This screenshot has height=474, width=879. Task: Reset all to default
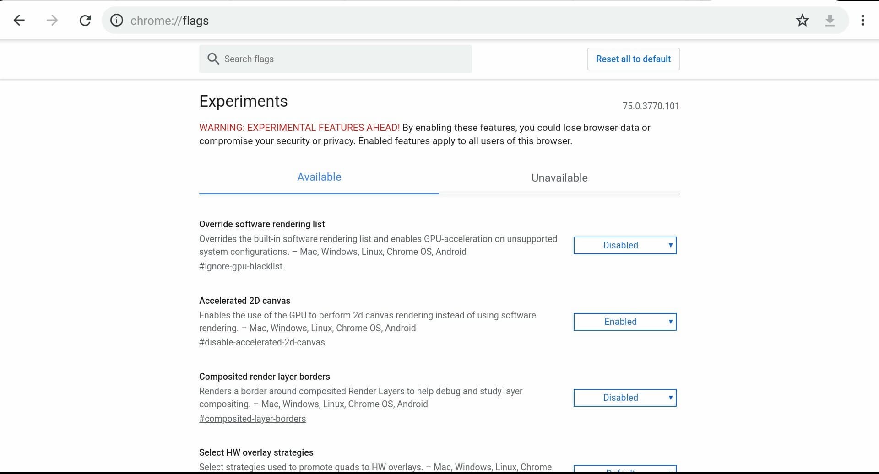click(x=633, y=59)
